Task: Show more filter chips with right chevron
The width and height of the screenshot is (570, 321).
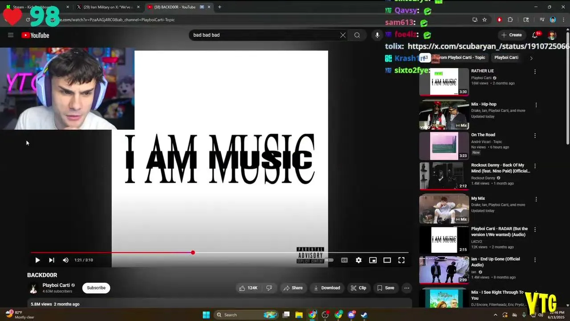Action: (x=531, y=58)
